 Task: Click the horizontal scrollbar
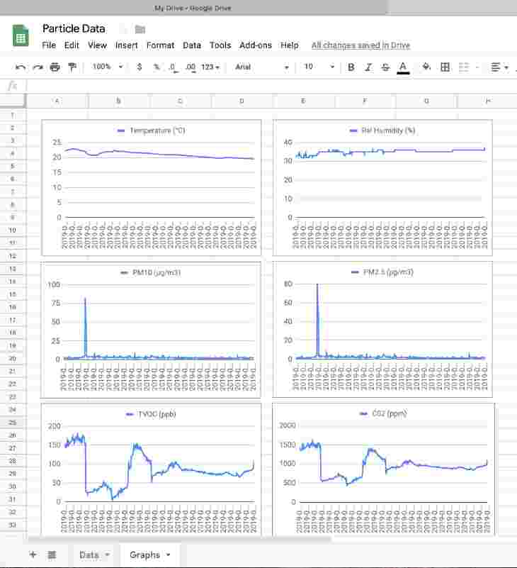click(x=179, y=540)
